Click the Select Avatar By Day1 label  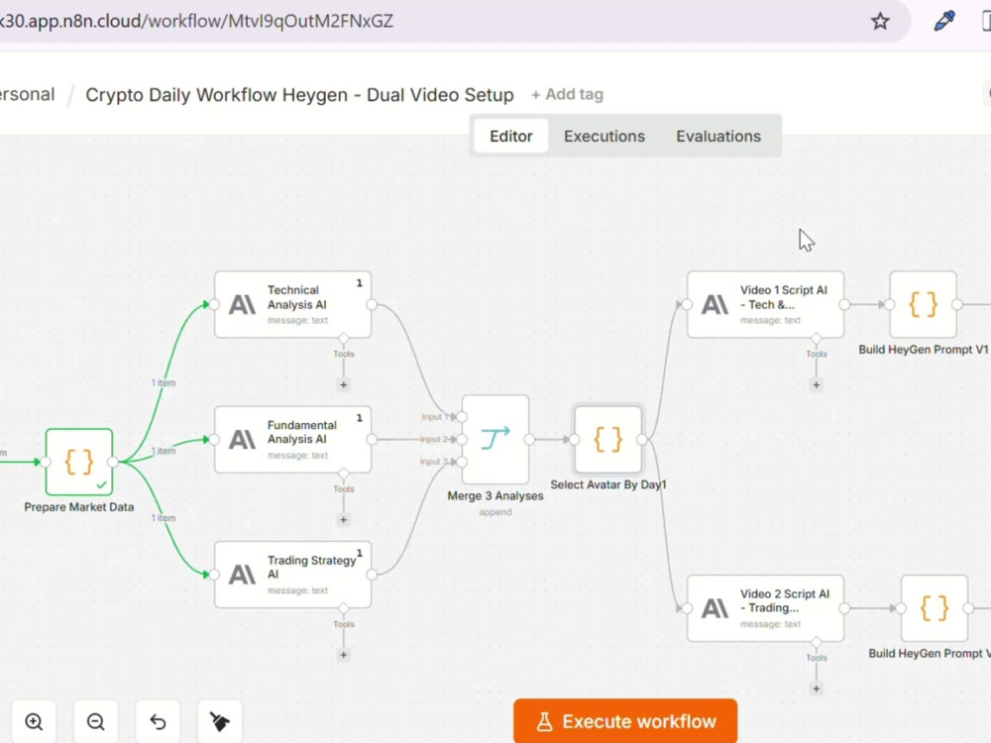click(608, 484)
